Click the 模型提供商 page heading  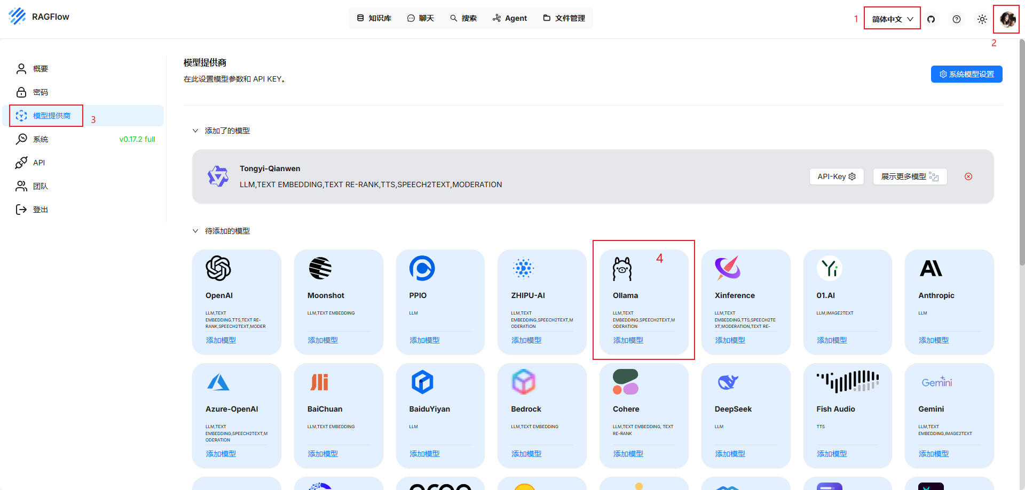(205, 62)
